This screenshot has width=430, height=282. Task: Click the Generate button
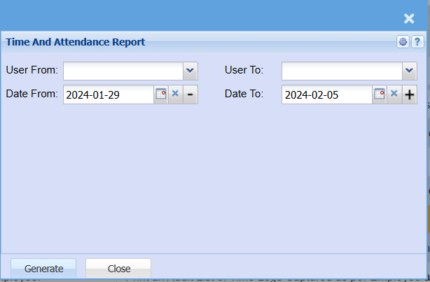pyautogui.click(x=43, y=269)
